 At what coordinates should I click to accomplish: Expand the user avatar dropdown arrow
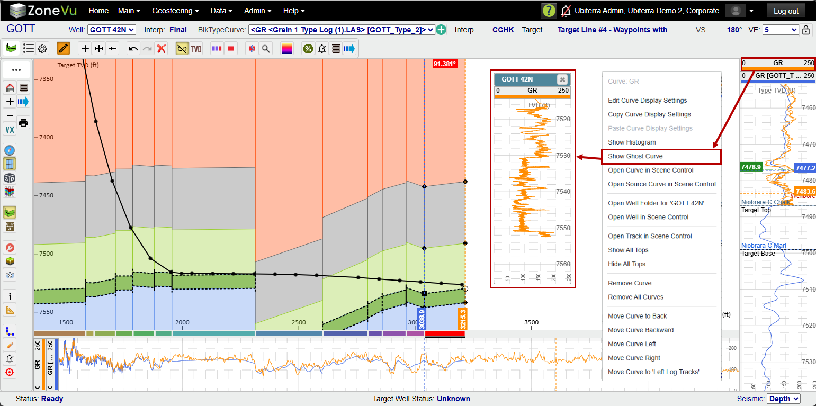[751, 11]
